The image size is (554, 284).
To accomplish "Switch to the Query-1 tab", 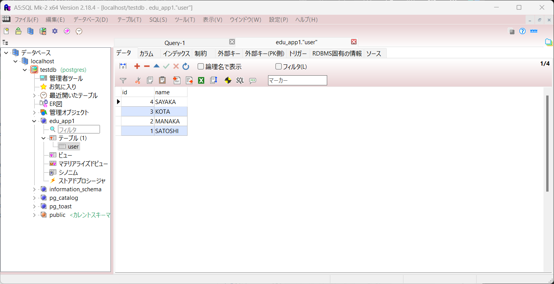I will [x=175, y=43].
